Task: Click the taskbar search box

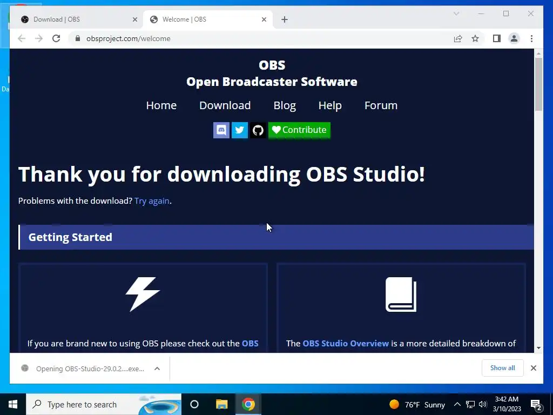Action: (x=104, y=404)
